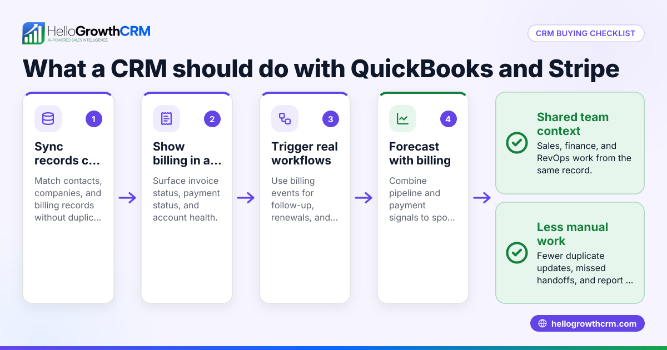Click the 'Trigger real workflows' card title
Screen dimensions: 667x350
(305, 153)
